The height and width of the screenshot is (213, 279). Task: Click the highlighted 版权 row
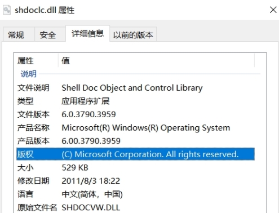(x=135, y=154)
